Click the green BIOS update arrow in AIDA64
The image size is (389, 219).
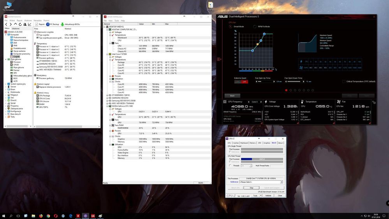(63, 24)
